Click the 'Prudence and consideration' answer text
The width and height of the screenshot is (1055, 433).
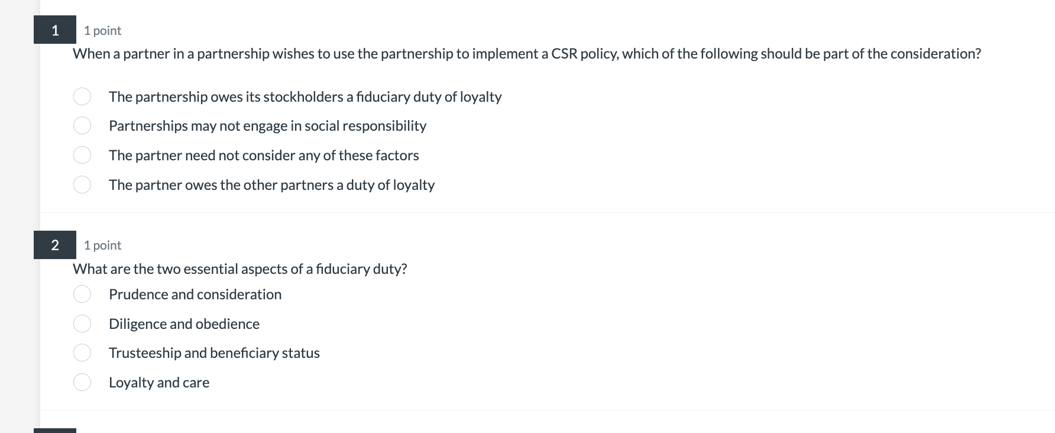195,295
